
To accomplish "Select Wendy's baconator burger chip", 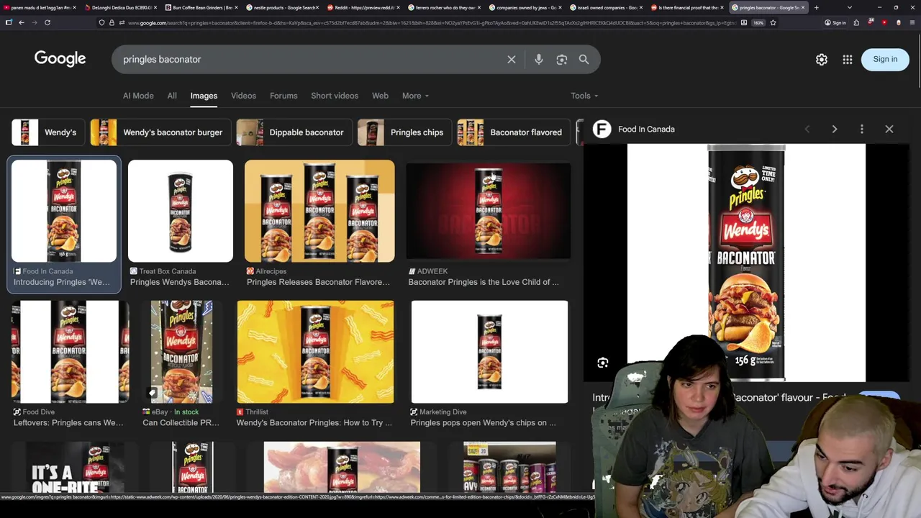I will [x=160, y=132].
